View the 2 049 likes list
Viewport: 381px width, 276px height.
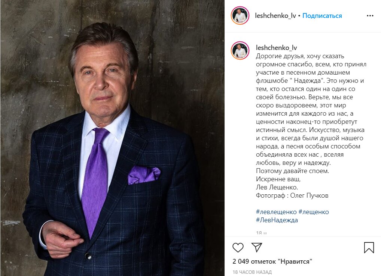pyautogui.click(x=272, y=261)
